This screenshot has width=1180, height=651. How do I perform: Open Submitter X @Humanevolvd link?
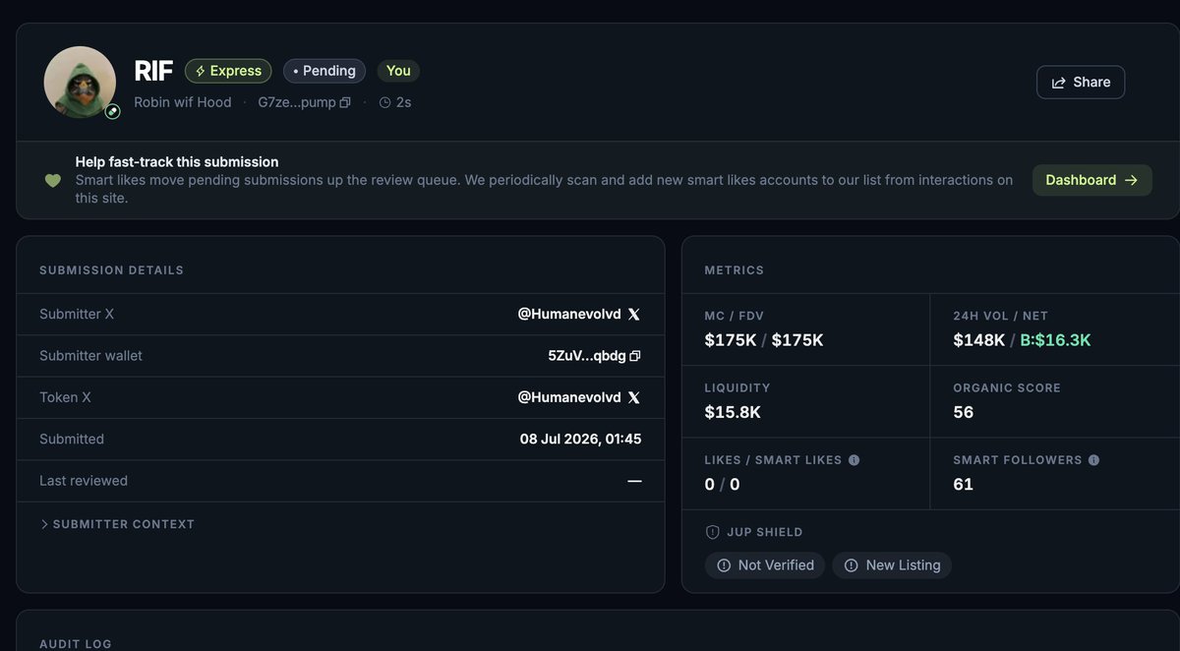pyautogui.click(x=569, y=315)
